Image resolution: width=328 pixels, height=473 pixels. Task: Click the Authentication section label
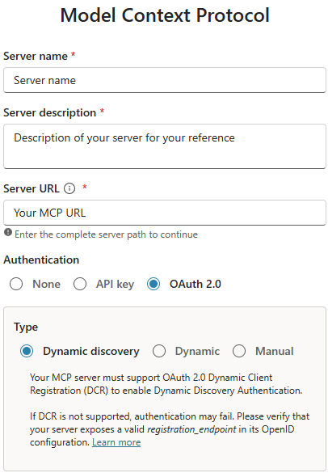(x=41, y=260)
